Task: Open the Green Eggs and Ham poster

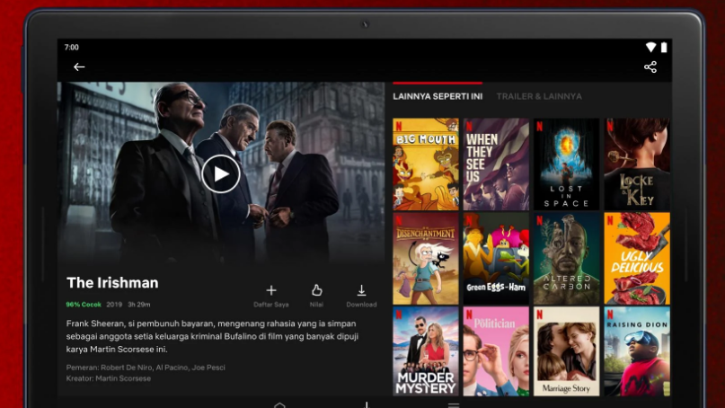Action: click(x=496, y=259)
